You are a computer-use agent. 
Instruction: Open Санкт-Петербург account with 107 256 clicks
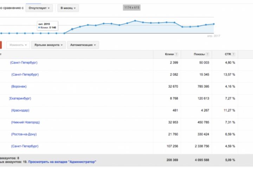(x=25, y=146)
